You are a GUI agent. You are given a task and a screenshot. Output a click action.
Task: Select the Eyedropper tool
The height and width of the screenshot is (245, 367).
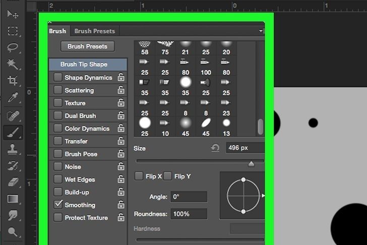(12, 98)
